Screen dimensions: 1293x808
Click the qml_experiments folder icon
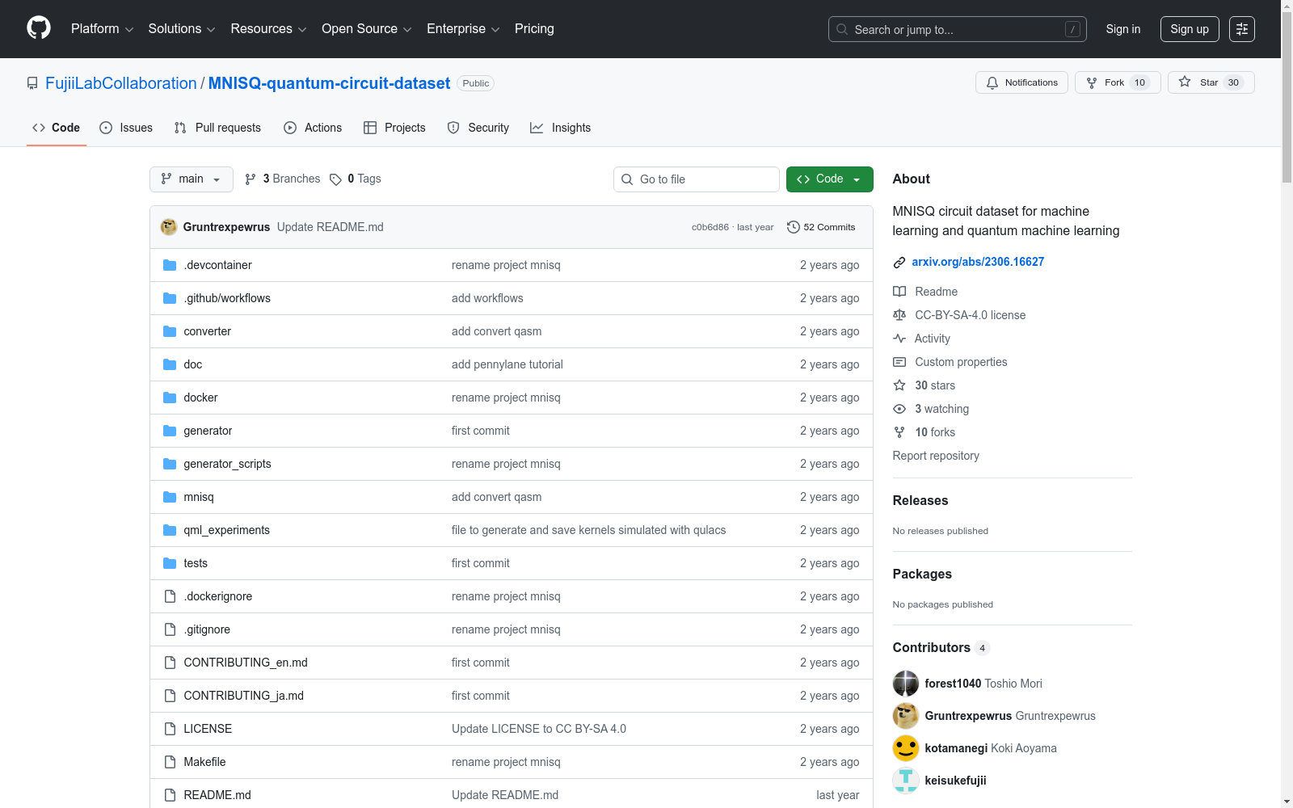(x=170, y=530)
